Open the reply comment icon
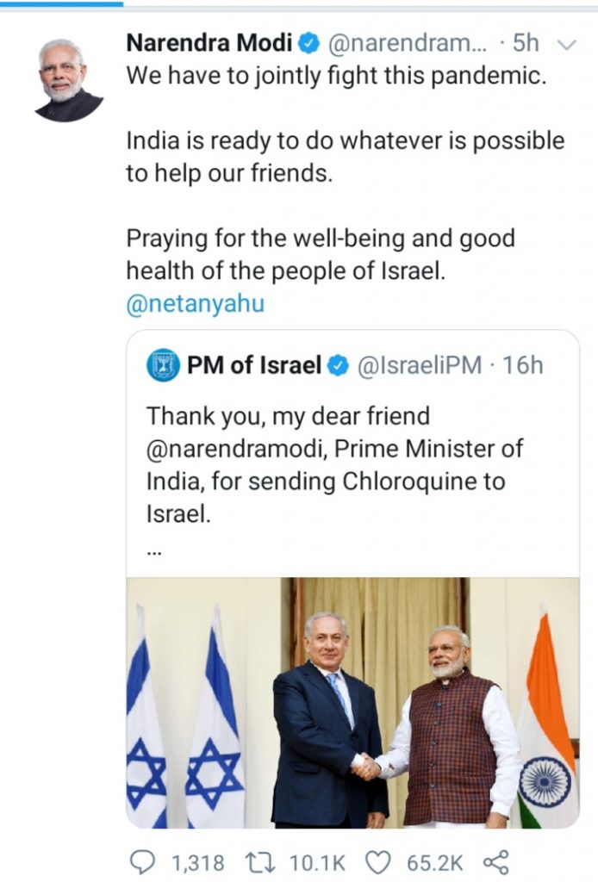This screenshot has height=882, width=598. [142, 861]
